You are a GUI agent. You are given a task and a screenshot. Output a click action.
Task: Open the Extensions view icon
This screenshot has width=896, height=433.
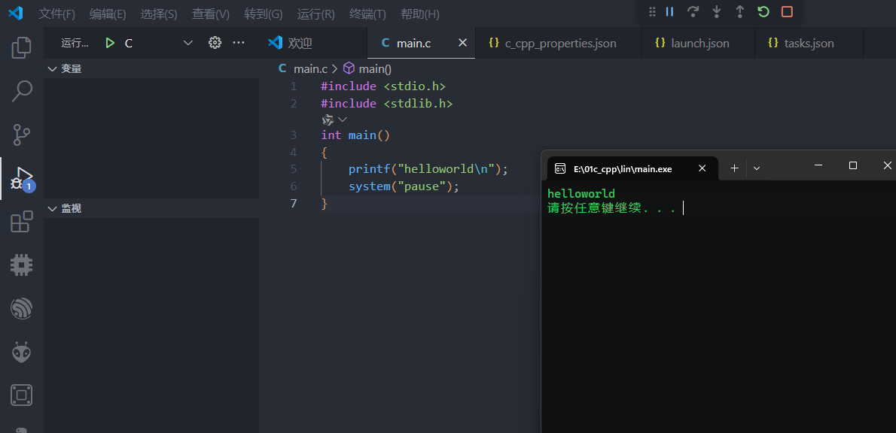tap(22, 222)
